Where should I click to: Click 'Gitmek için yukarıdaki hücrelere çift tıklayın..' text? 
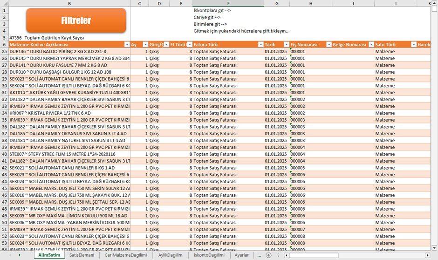(241, 31)
